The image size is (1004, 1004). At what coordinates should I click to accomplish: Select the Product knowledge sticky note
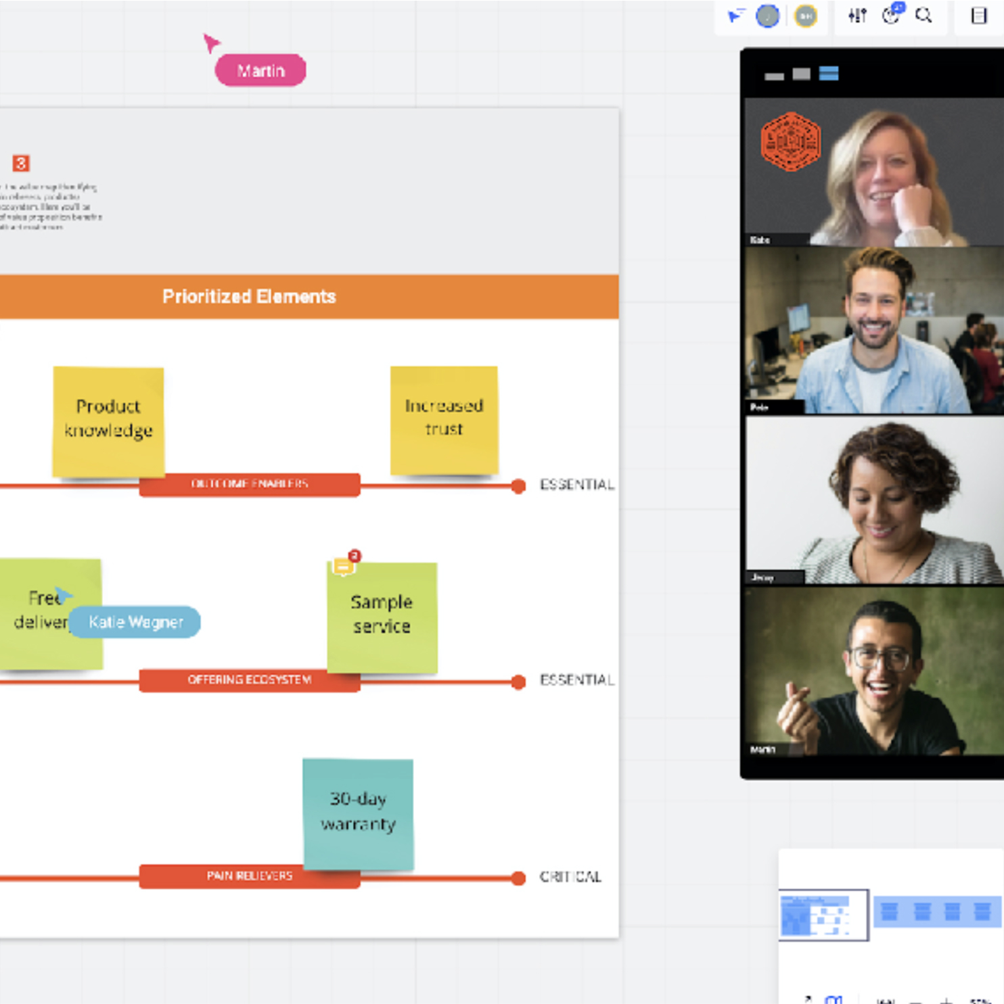coord(108,422)
